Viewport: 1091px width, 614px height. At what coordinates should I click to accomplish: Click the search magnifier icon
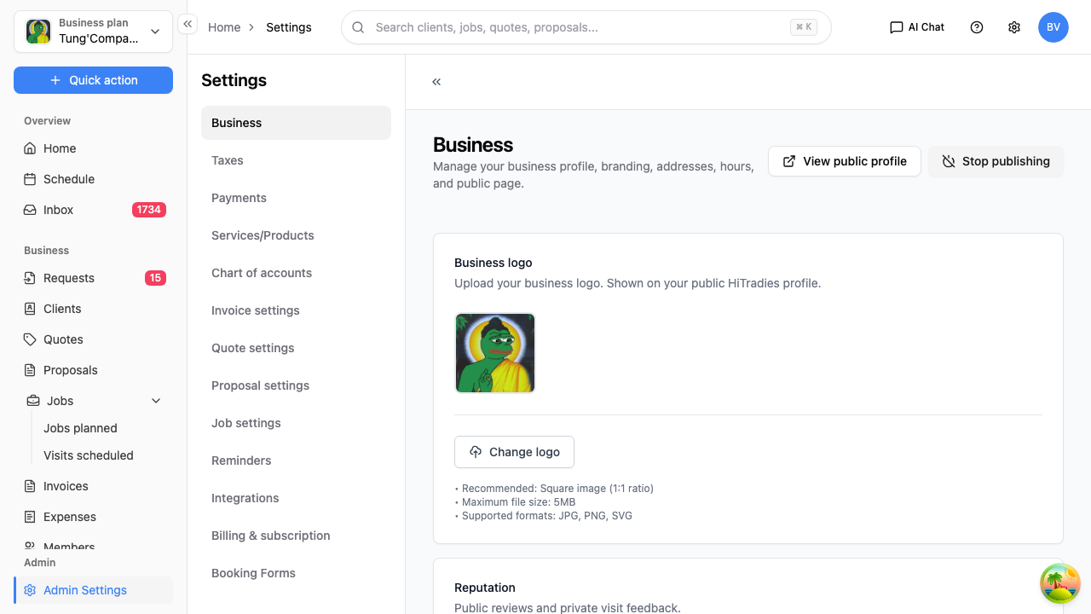[359, 27]
